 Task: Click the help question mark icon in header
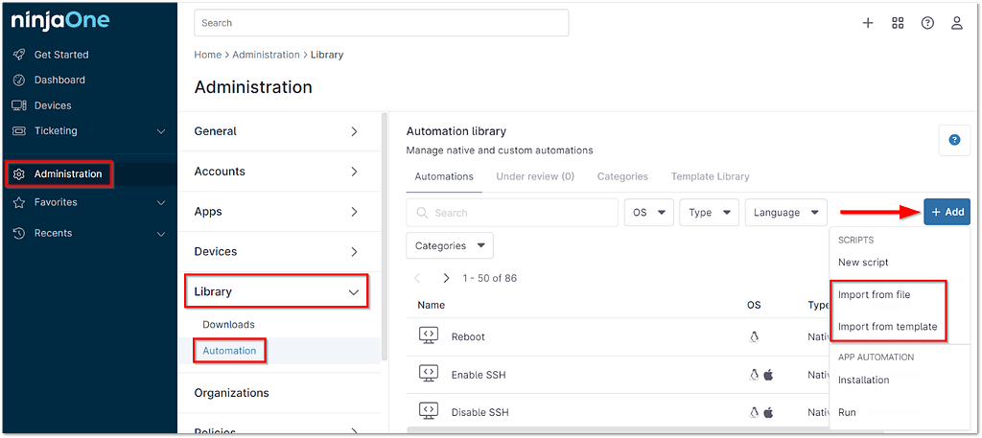click(x=927, y=23)
